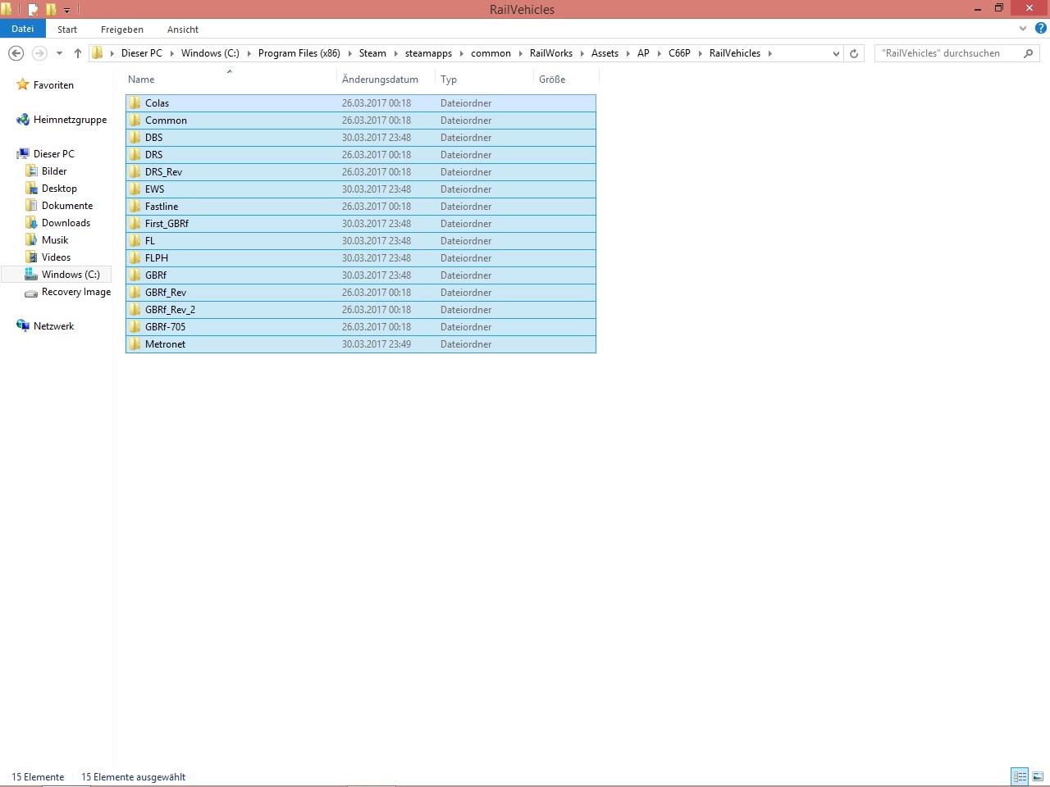The image size is (1050, 787).
Task: Click the Back navigation arrow
Action: [x=16, y=53]
